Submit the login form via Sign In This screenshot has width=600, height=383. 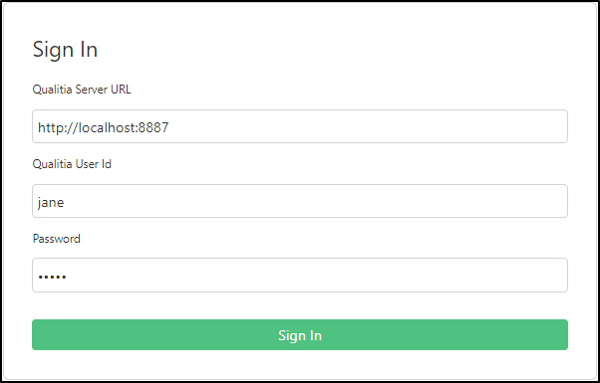300,334
